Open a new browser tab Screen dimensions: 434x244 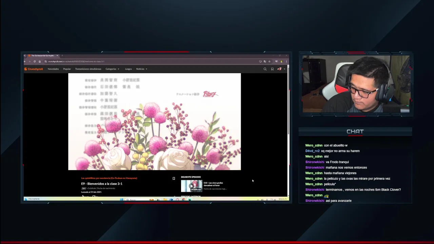[x=62, y=56]
